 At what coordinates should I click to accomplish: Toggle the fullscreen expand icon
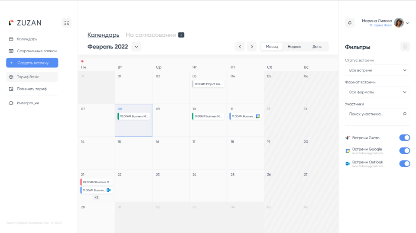pyautogui.click(x=67, y=23)
